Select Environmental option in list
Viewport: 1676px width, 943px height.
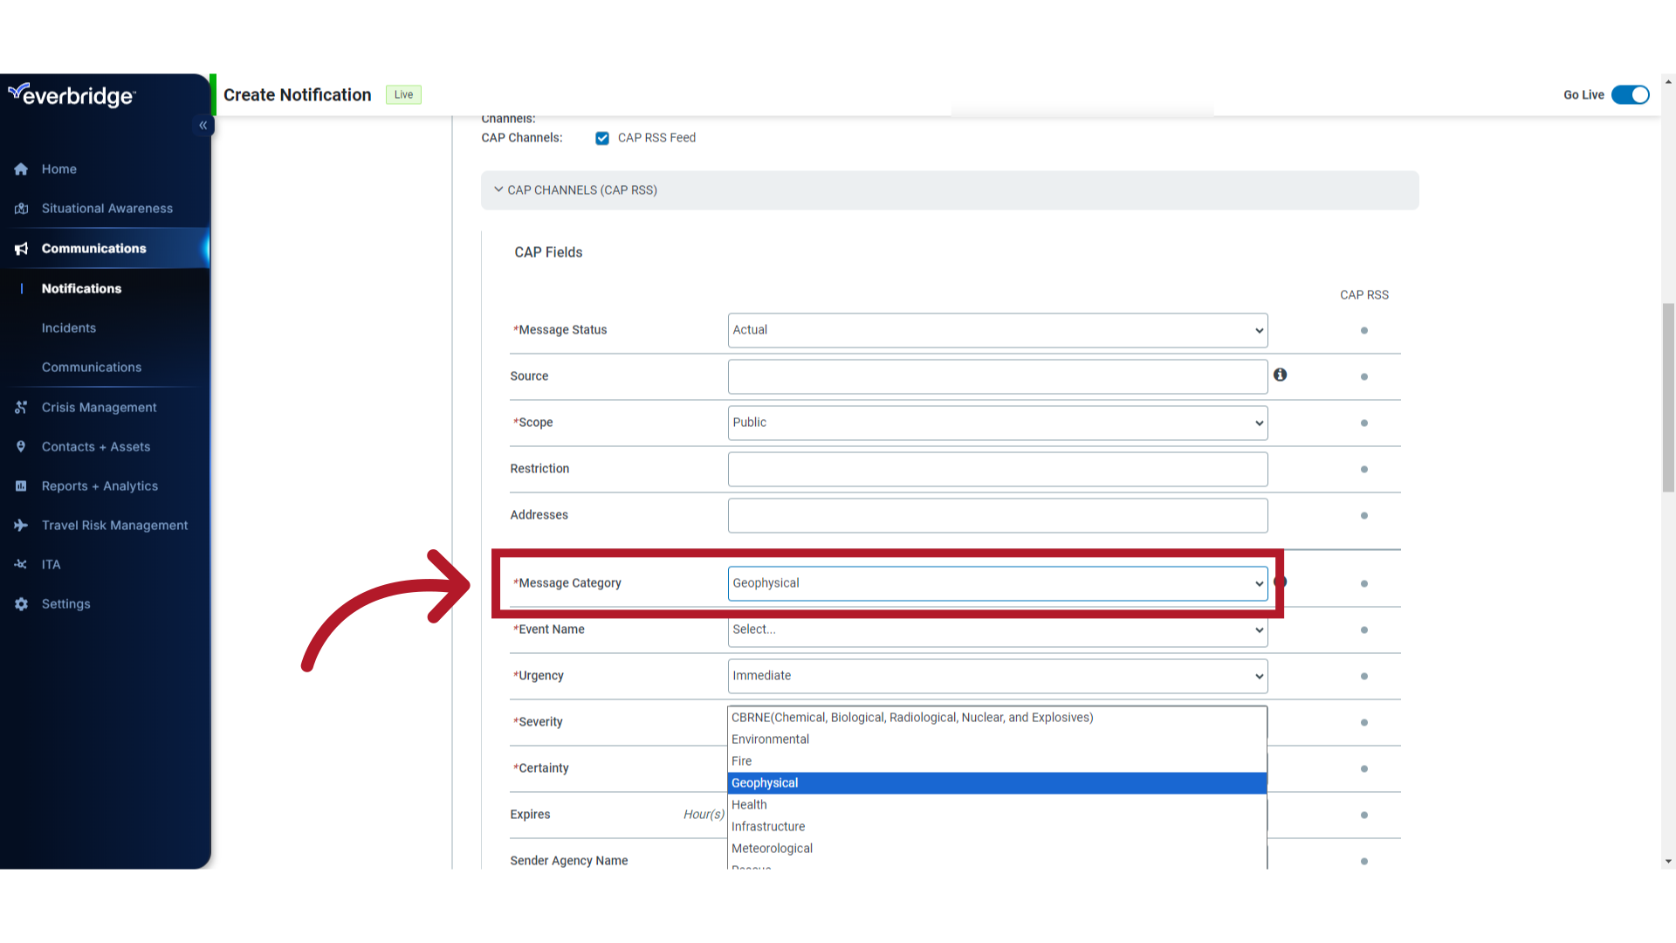[x=997, y=740]
